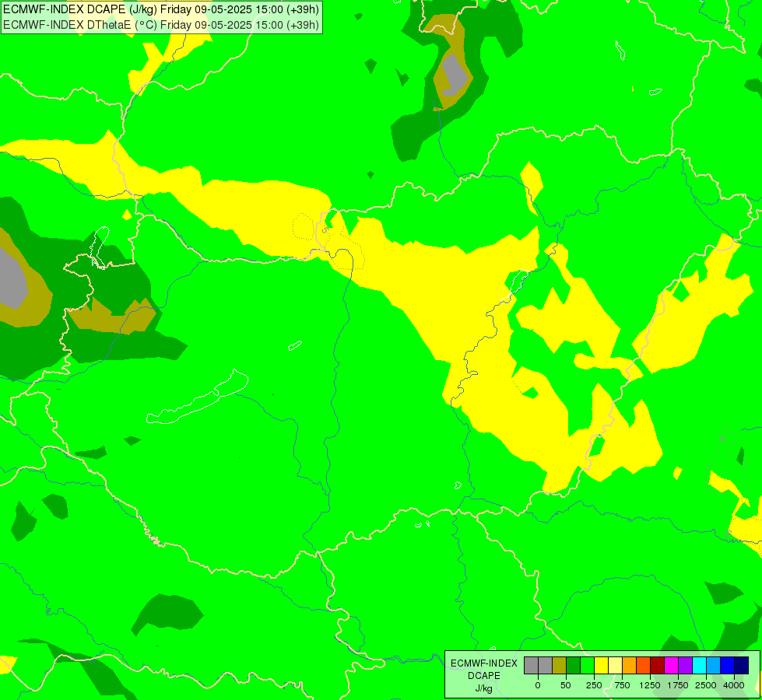Click the pure blue legend swatch

(728, 666)
